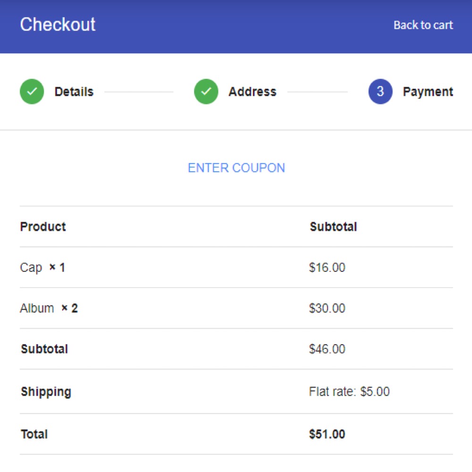Click the Cap price $16.00

tap(327, 267)
